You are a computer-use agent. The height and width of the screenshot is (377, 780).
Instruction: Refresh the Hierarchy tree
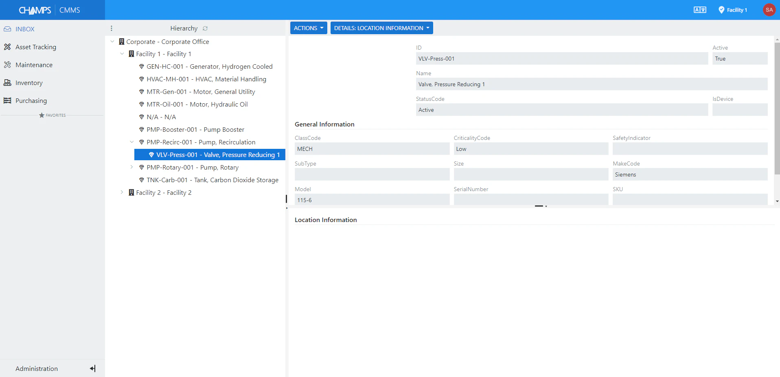pyautogui.click(x=205, y=28)
